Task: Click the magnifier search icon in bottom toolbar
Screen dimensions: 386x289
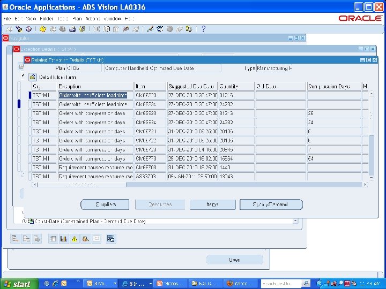Action: click(85, 239)
